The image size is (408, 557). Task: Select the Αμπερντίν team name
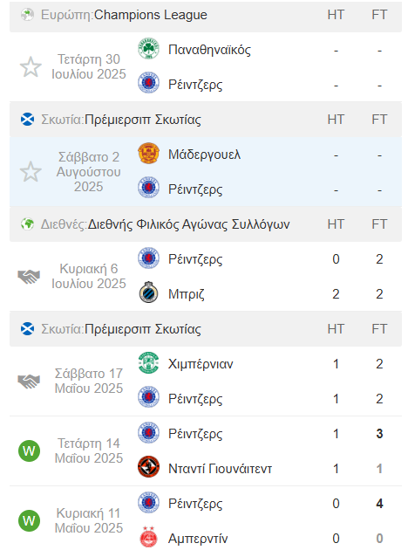(x=198, y=538)
